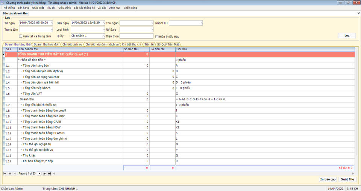Open the 'Hệ thống' menu
The height and width of the screenshot is (191, 361).
[x=9, y=8]
